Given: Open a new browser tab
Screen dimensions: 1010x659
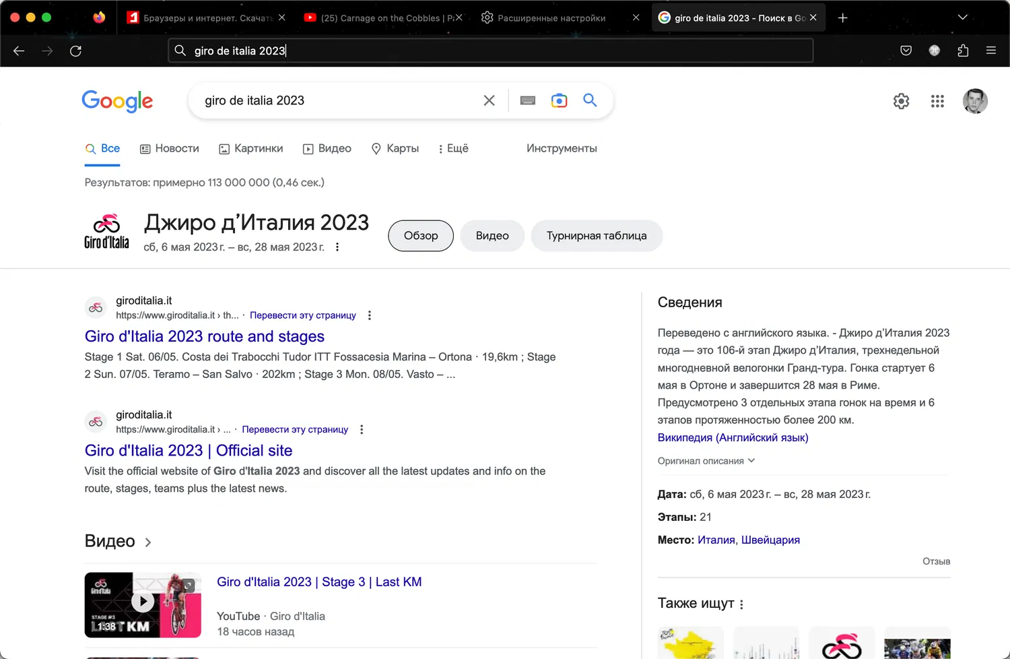Looking at the screenshot, I should click(x=843, y=18).
